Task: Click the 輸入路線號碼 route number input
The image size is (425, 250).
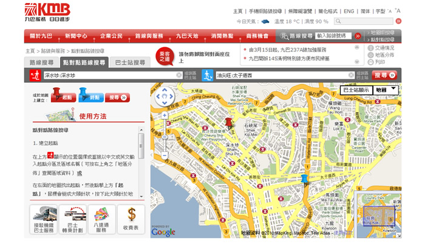Action: pyautogui.click(x=333, y=36)
